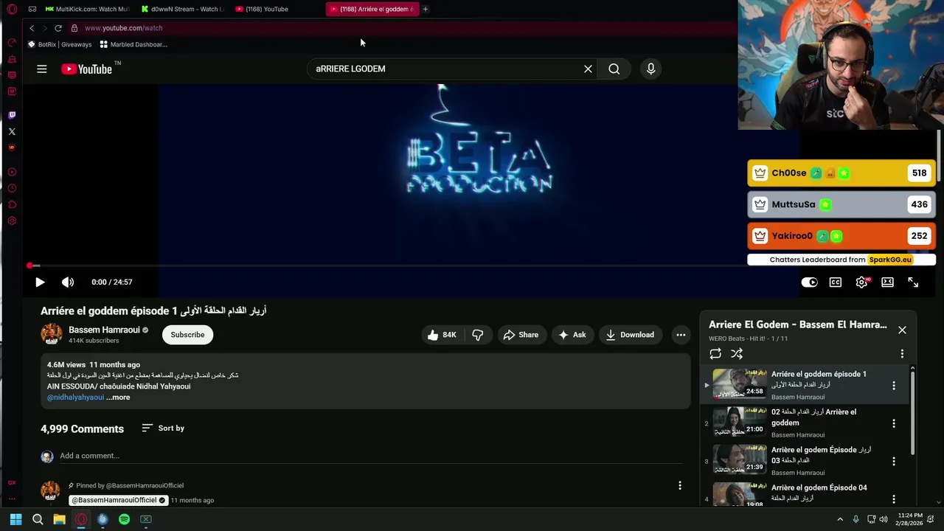The width and height of the screenshot is (944, 531).
Task: Open the Ask AI button
Action: [572, 335]
